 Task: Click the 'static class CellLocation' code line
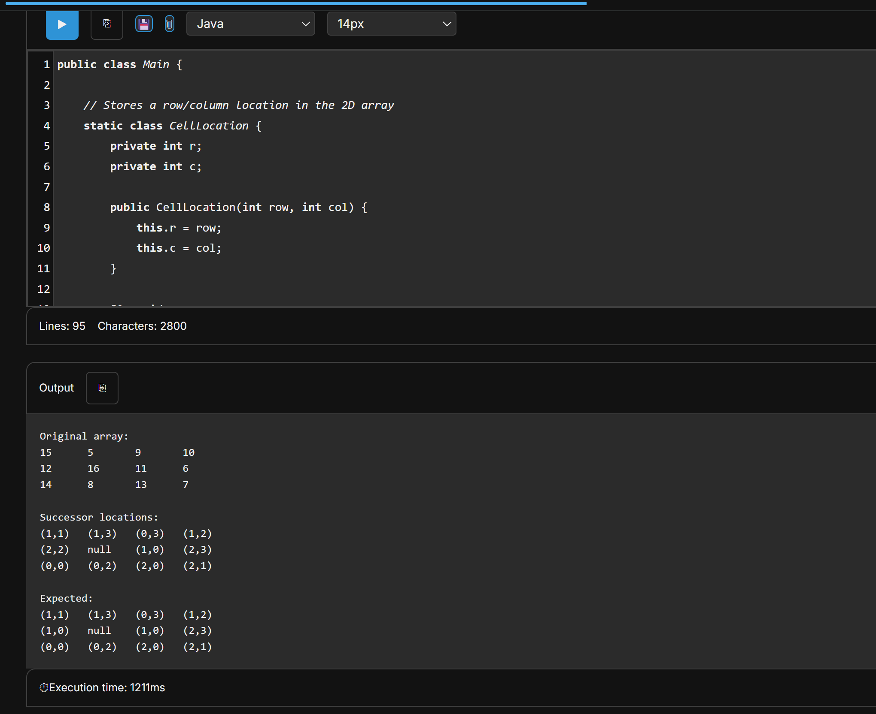click(172, 126)
